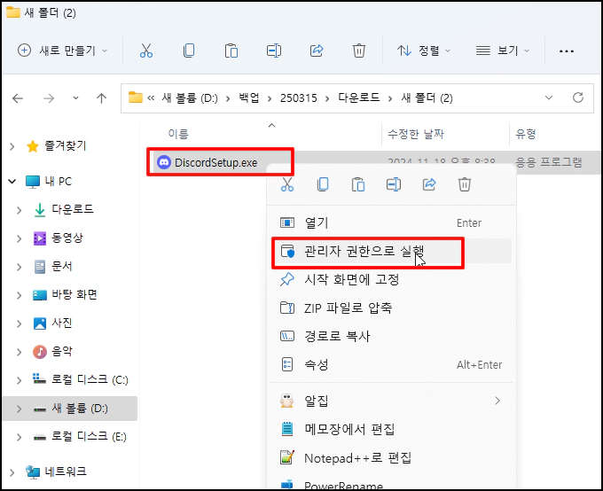The width and height of the screenshot is (603, 491).
Task: Click the Copy icon in context menu
Action: pos(323,184)
